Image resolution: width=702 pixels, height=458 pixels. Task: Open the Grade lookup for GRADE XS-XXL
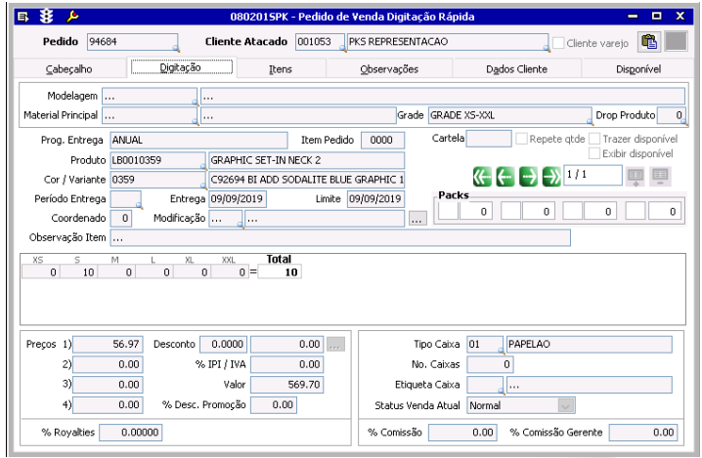click(x=589, y=119)
